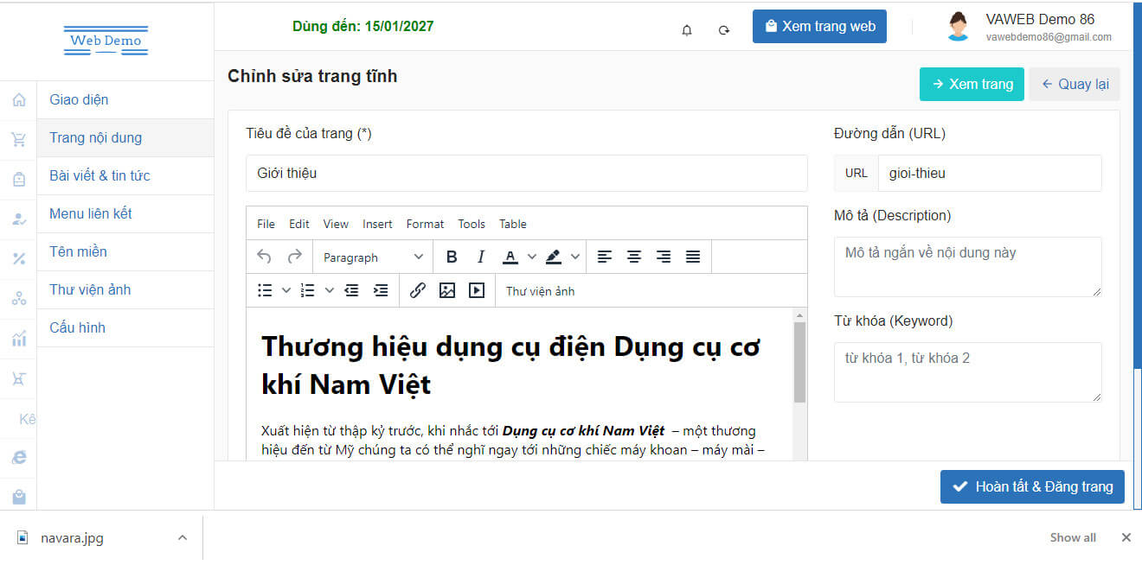Center align the text
The image size is (1142, 565).
pyautogui.click(x=634, y=257)
